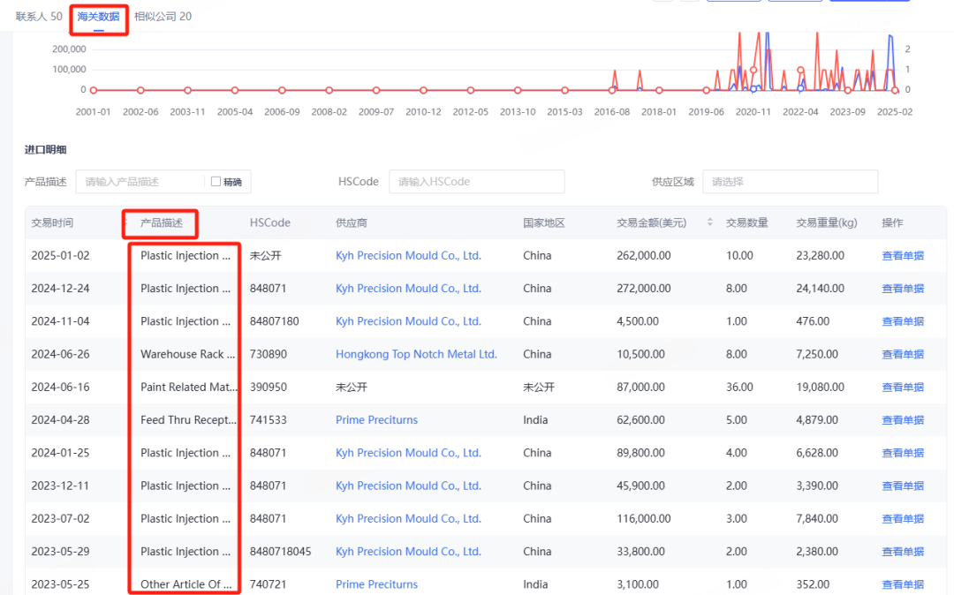Click 查看单据 for 2024-01-25 row
The width and height of the screenshot is (954, 595).
903,452
